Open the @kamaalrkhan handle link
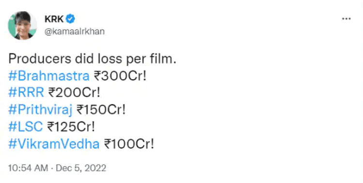Image resolution: width=363 pixels, height=183 pixels. (75, 32)
